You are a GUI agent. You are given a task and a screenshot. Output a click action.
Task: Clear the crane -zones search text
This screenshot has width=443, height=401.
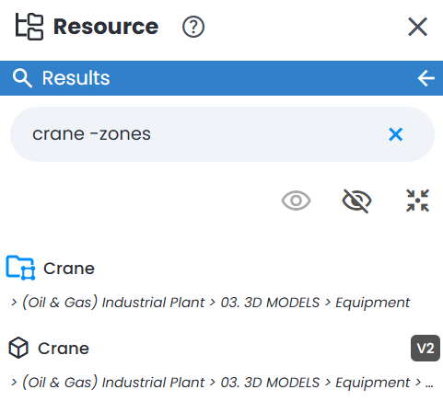pos(395,134)
